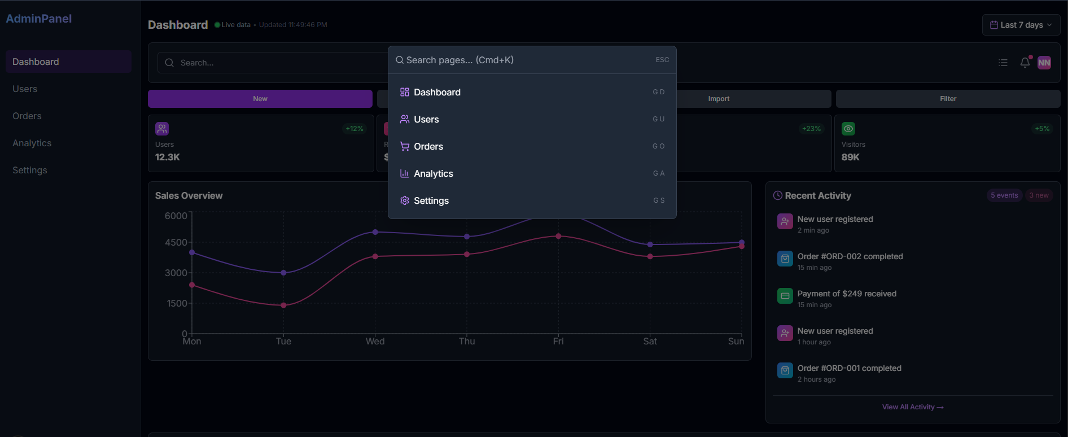The width and height of the screenshot is (1068, 437).
Task: Click the purple Users stat card icon
Action: pos(162,129)
